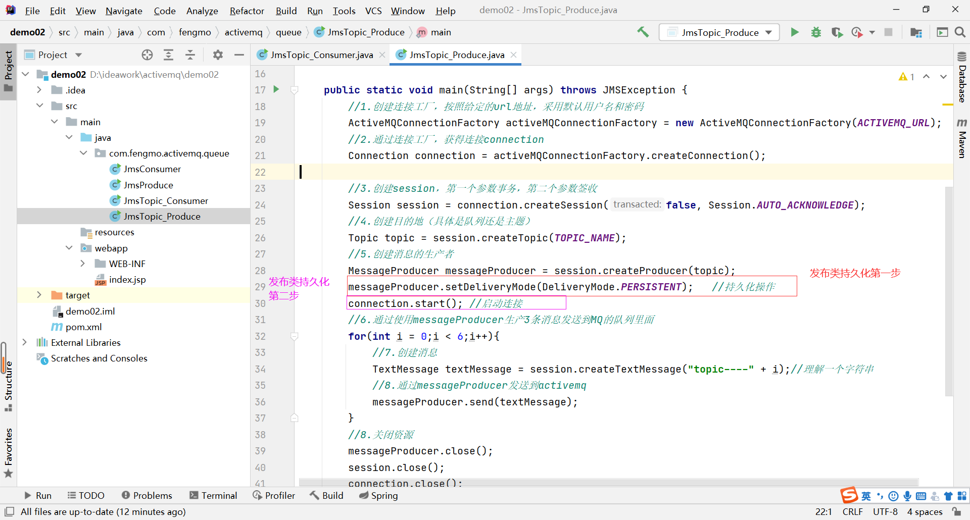Expand the .idea folder

(x=39, y=90)
